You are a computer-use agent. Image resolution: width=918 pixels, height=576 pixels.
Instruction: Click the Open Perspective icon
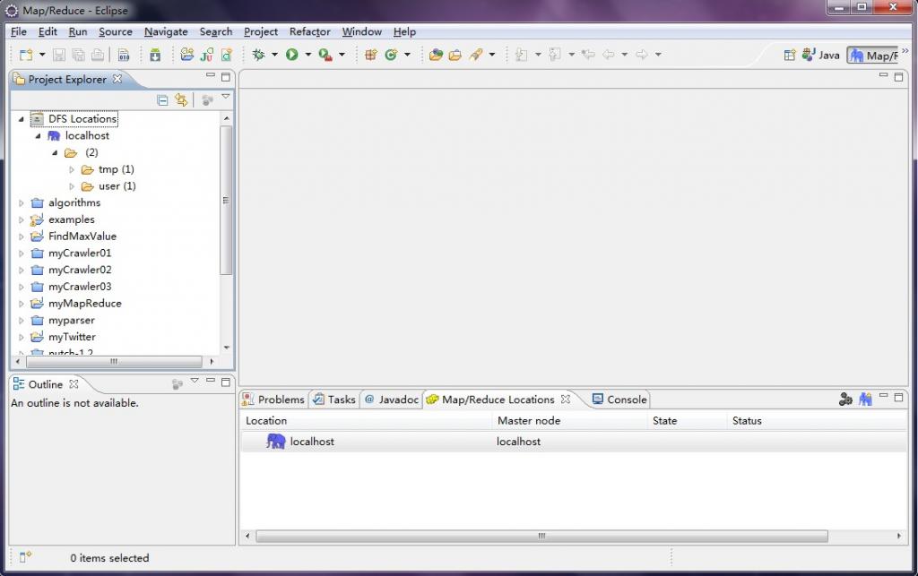click(x=790, y=55)
